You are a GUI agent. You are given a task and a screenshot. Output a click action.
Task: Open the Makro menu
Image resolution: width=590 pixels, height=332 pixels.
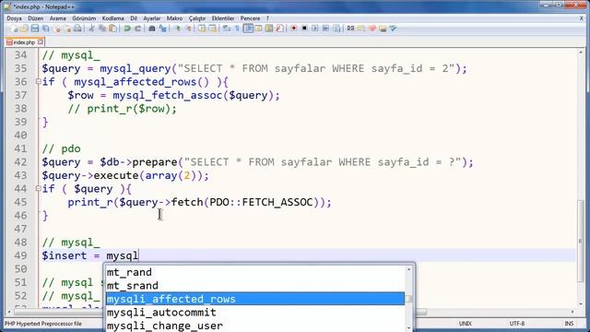[x=174, y=18]
